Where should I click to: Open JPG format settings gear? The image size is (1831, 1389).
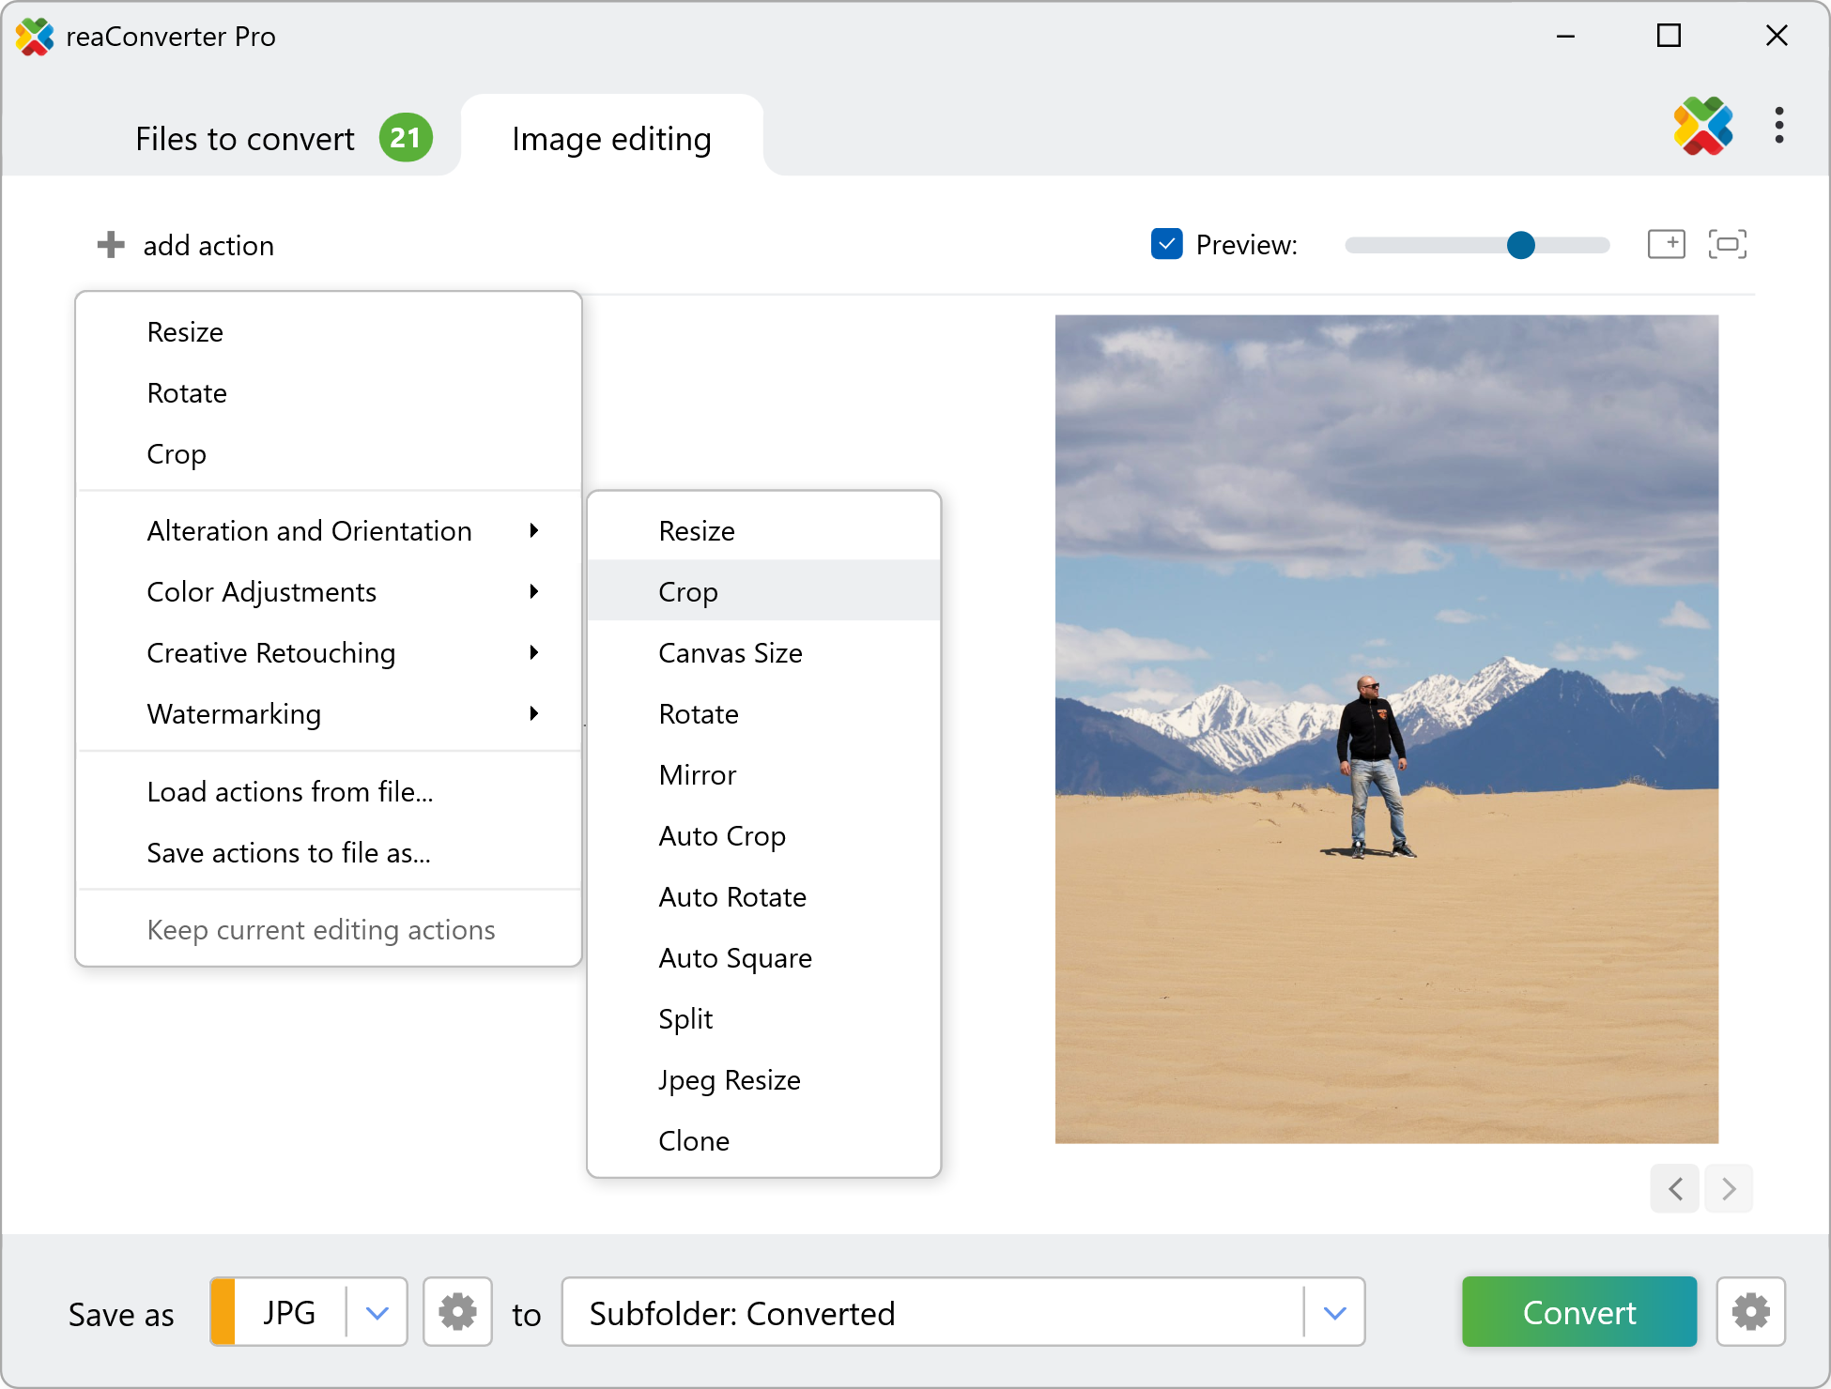point(457,1311)
